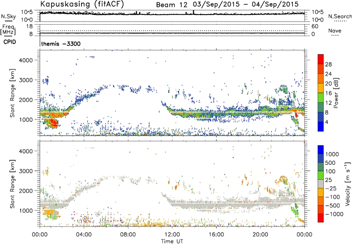Click the '4' tick on the power colorbar

pyautogui.click(x=327, y=122)
